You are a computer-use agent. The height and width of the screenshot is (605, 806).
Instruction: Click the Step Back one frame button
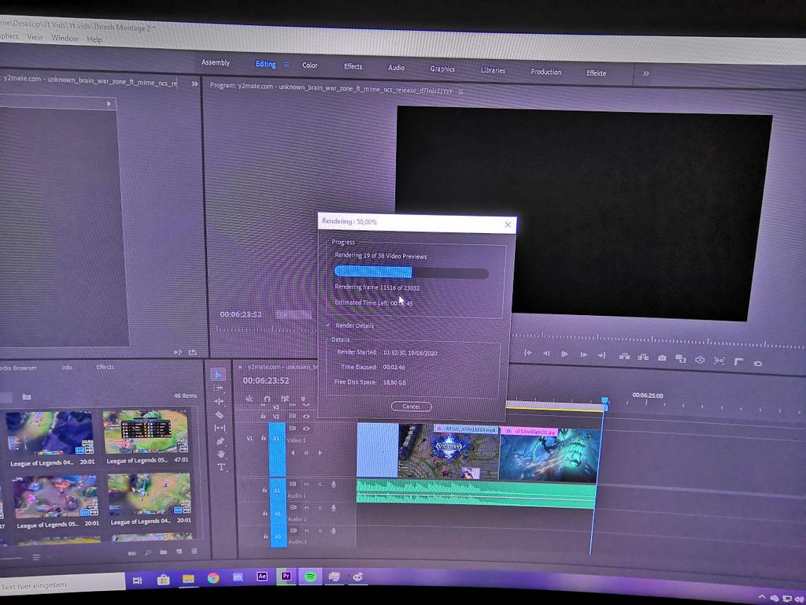pyautogui.click(x=546, y=354)
